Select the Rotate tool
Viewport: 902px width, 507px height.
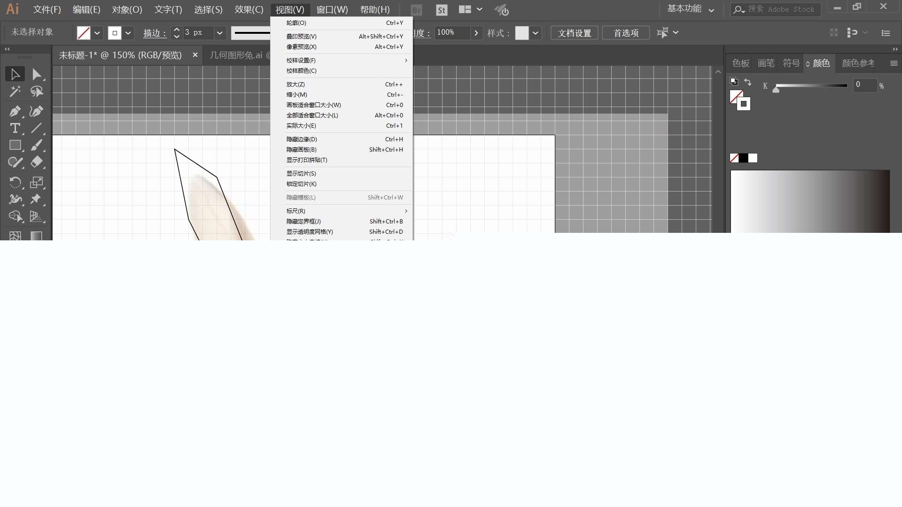point(15,182)
